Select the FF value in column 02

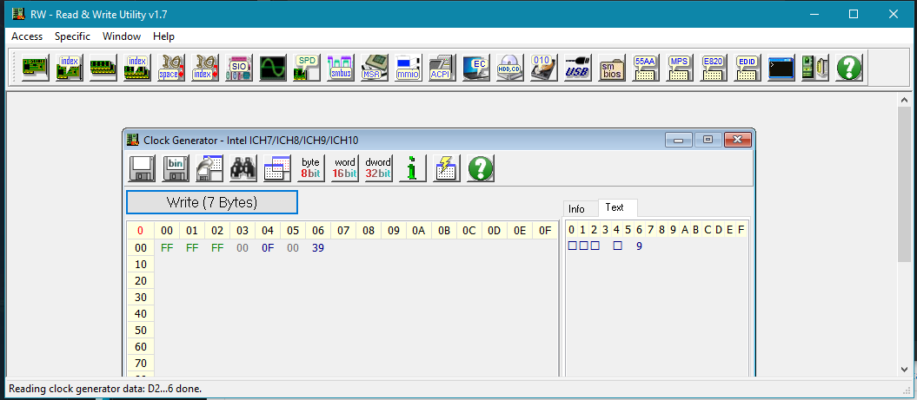[217, 247]
